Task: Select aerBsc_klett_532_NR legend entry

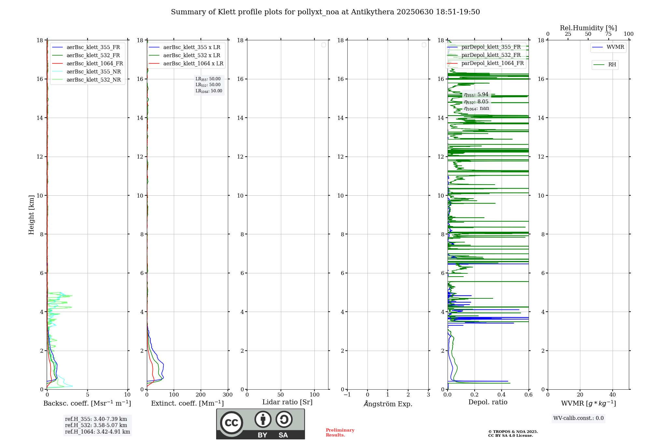Action: 87,80
